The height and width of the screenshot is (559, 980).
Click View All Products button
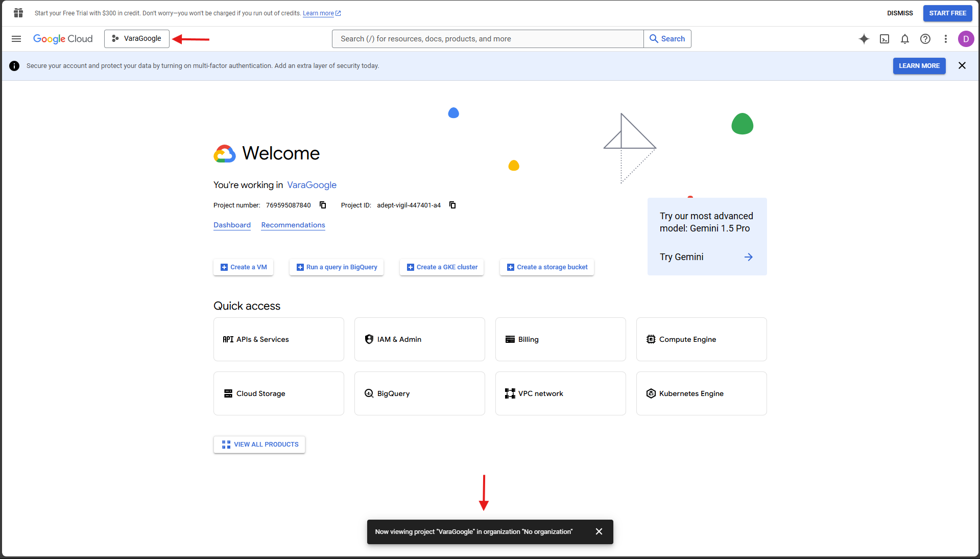point(259,445)
